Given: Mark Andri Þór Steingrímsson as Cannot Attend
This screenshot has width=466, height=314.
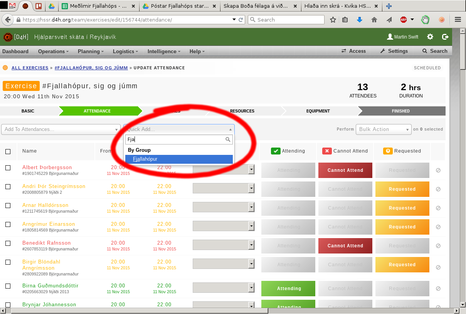Looking at the screenshot, I should pos(345,189).
